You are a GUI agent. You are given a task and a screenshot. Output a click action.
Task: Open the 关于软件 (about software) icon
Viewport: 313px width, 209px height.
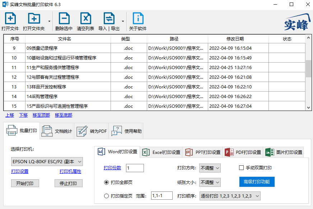138,21
